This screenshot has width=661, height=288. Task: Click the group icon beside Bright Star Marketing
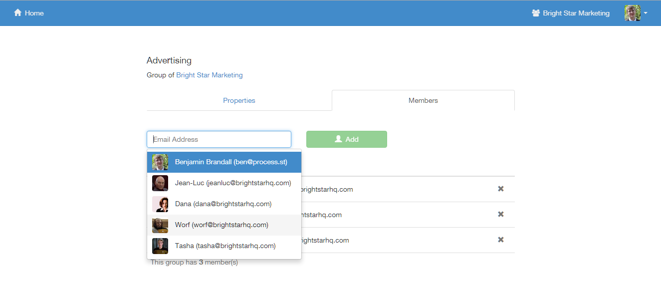536,13
